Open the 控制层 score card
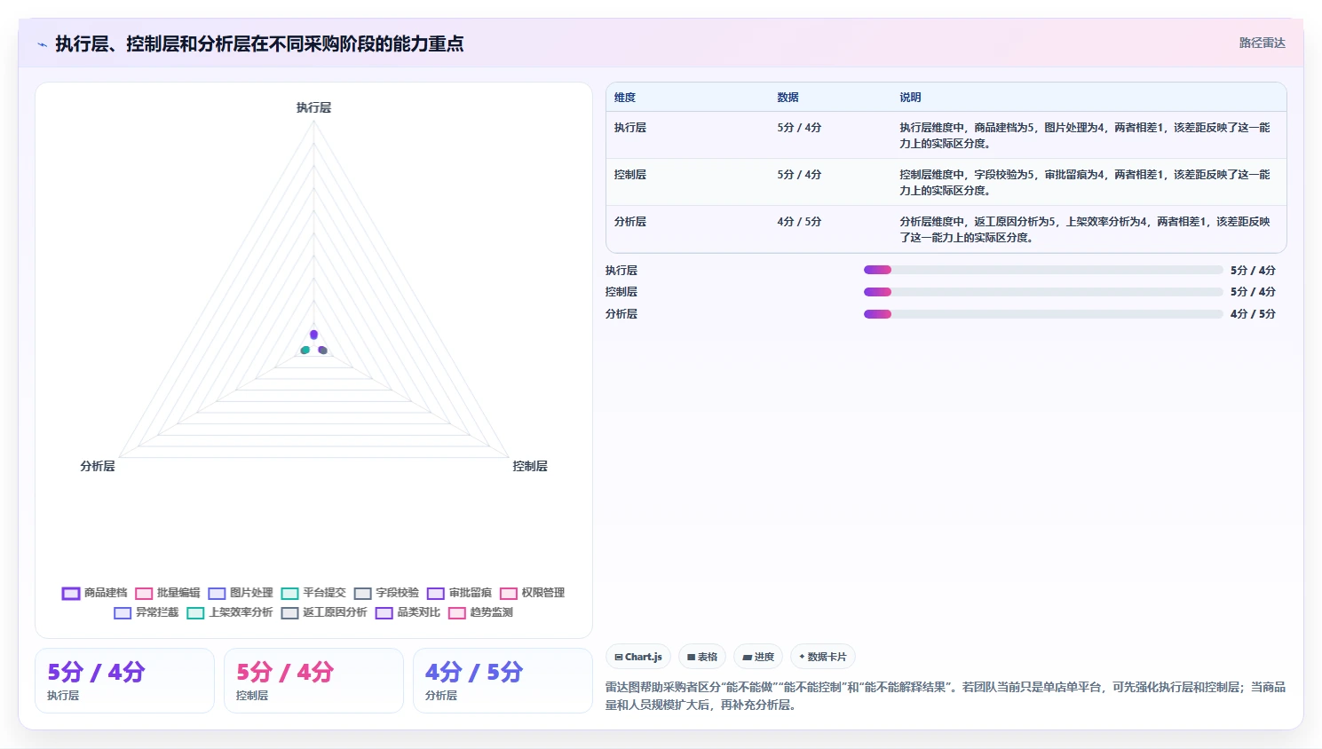 pyautogui.click(x=313, y=681)
